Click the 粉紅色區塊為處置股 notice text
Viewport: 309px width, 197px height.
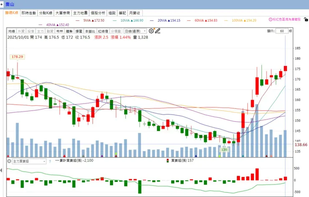point(286,20)
